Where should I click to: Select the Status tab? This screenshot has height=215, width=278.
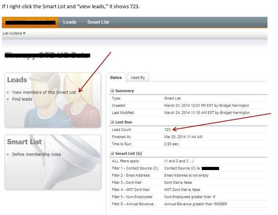coord(116,78)
